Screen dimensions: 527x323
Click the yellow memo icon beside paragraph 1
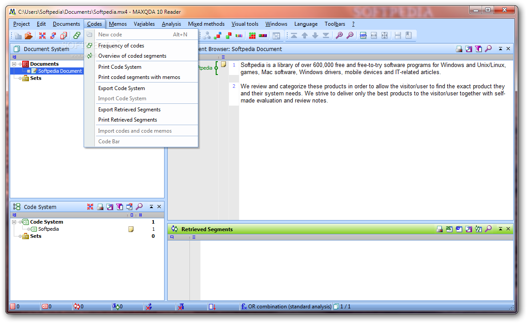point(224,64)
